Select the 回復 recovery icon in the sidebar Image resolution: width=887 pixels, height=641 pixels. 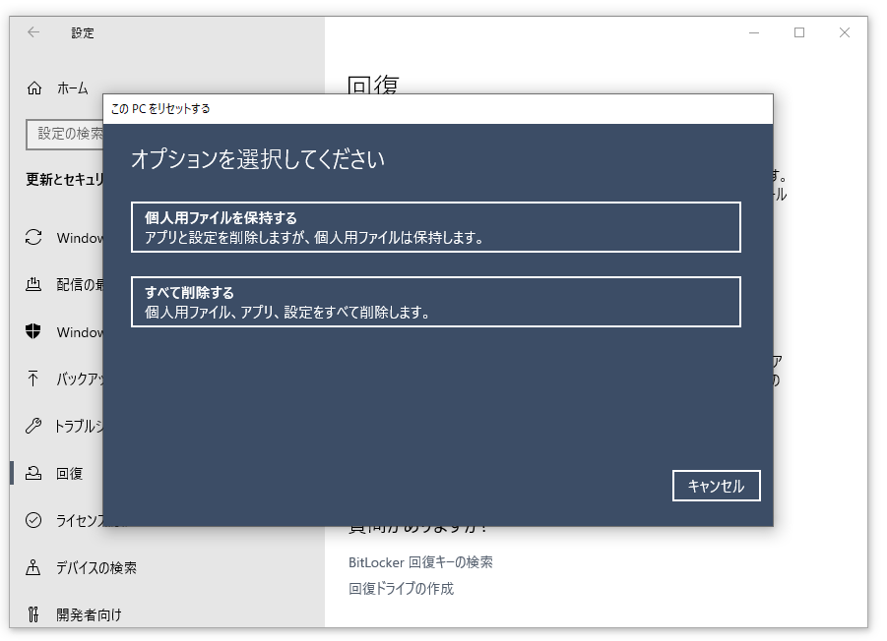(x=33, y=473)
